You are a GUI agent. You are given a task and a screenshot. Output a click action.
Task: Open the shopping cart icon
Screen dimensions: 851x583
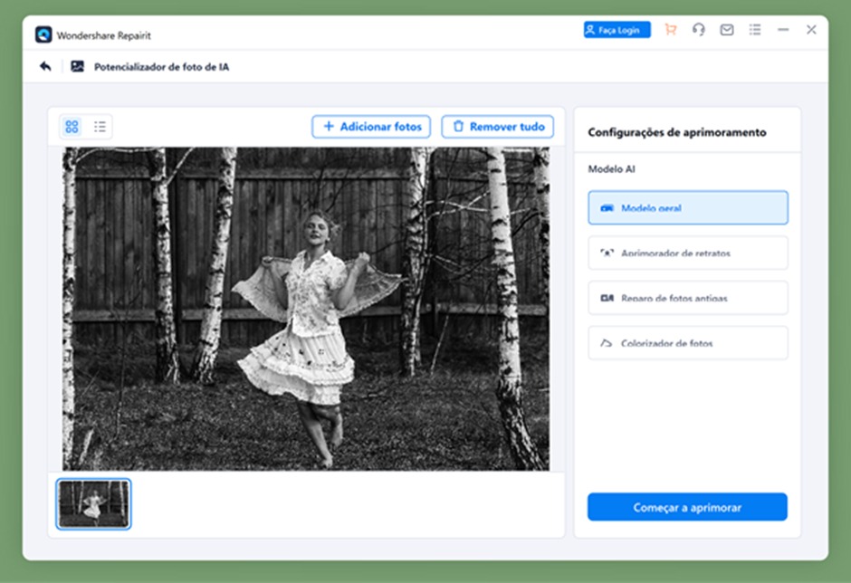click(x=670, y=30)
